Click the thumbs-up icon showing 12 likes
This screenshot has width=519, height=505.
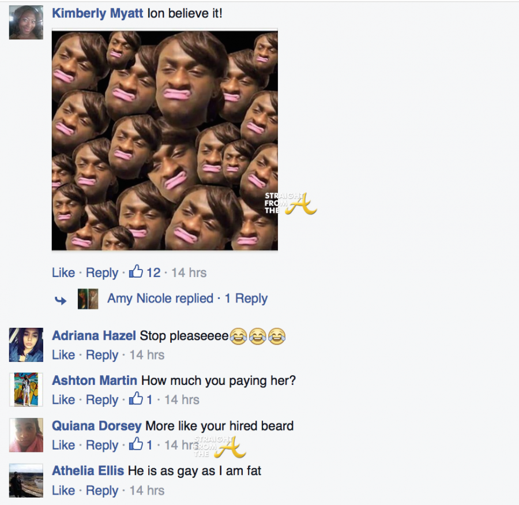(x=136, y=271)
